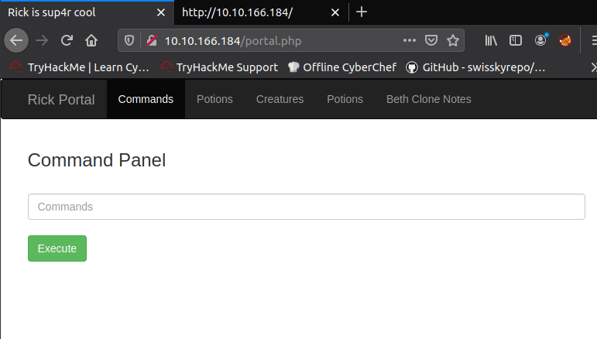Open tracking protection shield info
This screenshot has width=597, height=339.
(129, 40)
